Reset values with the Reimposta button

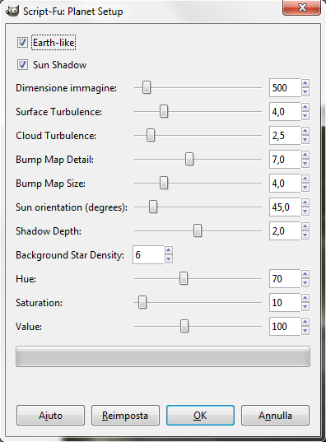pyautogui.click(x=125, y=415)
